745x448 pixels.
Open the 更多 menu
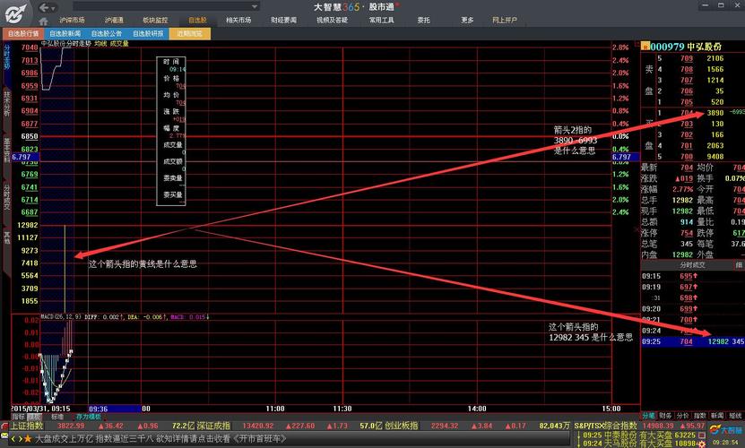tap(467, 20)
